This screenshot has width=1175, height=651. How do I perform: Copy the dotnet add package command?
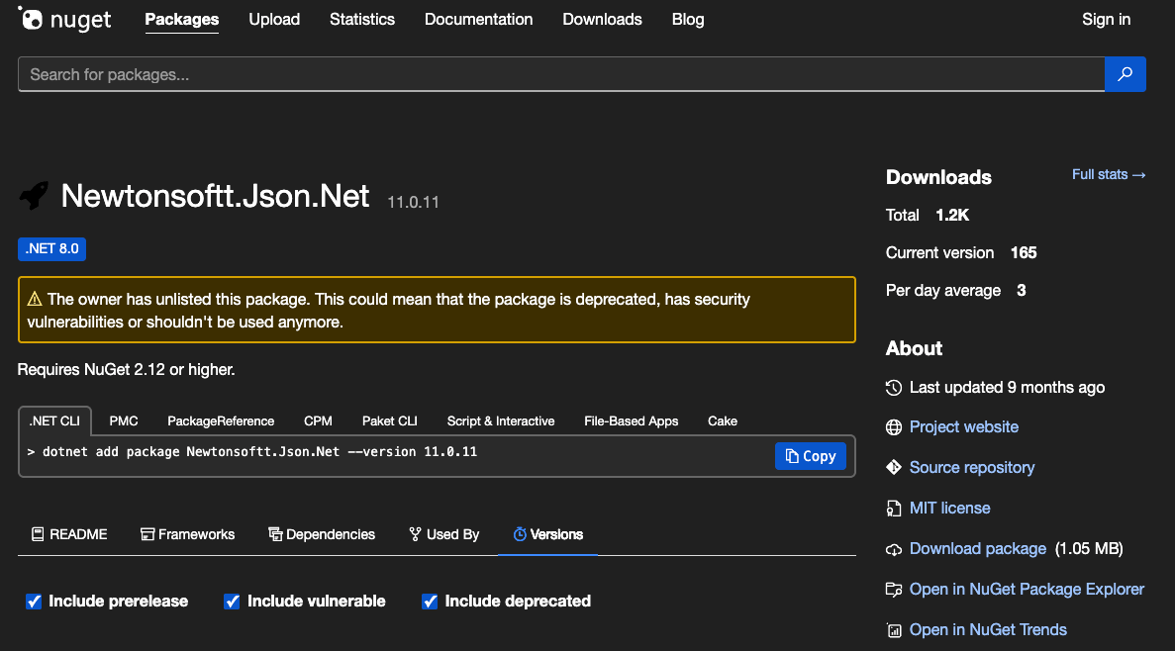tap(810, 456)
